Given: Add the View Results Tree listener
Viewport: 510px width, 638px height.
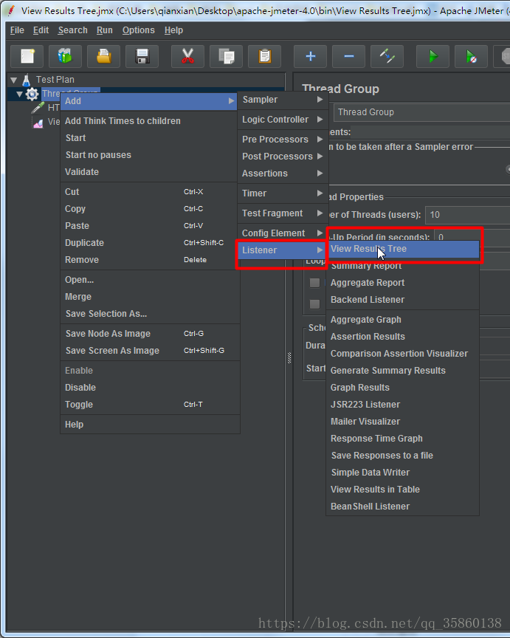Looking at the screenshot, I should coord(403,249).
